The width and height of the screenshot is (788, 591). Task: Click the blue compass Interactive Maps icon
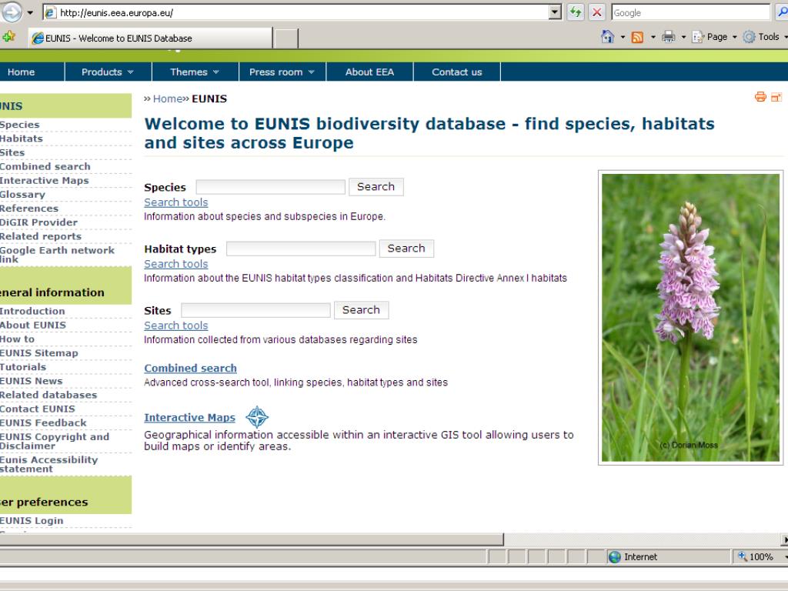[257, 417]
